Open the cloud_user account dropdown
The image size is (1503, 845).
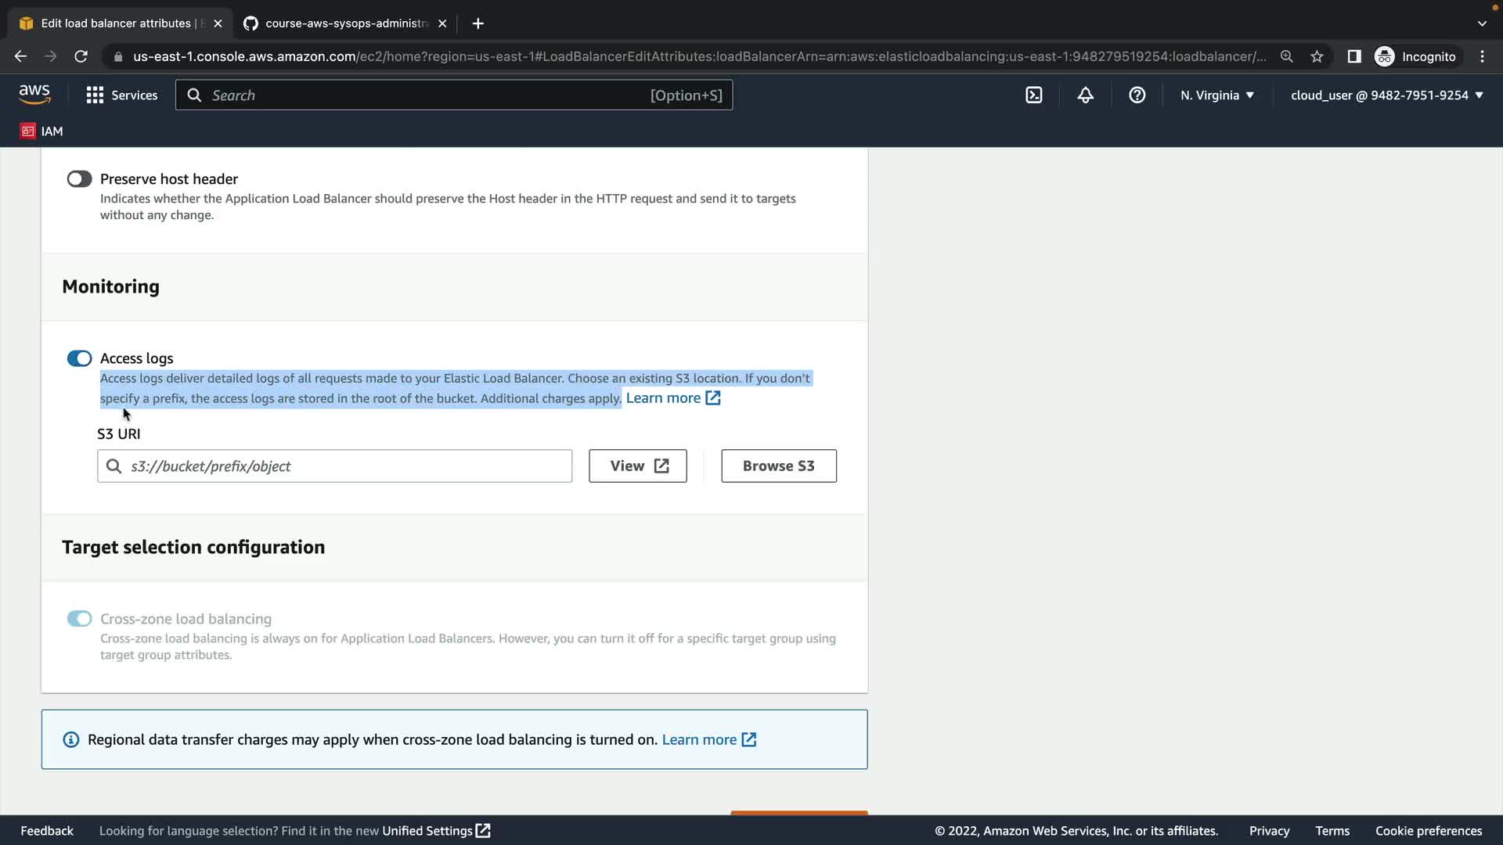pos(1386,95)
